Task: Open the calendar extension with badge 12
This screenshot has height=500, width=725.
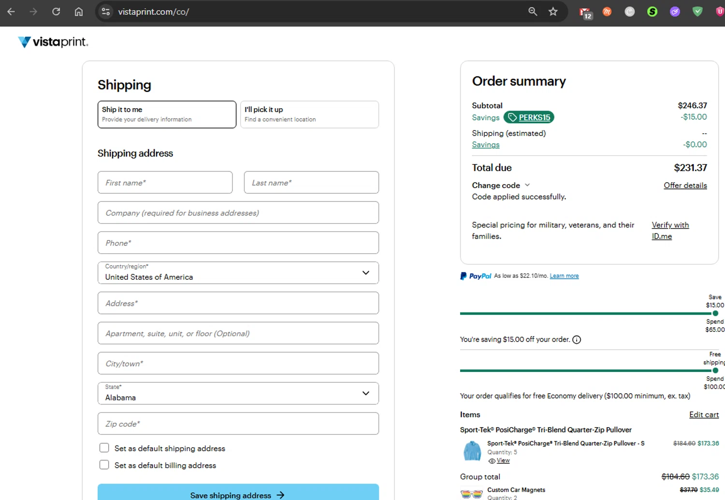Action: 585,13
